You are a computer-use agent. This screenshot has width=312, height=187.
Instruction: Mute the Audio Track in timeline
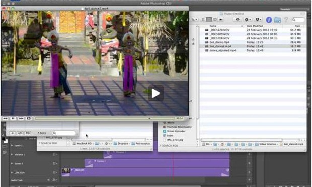pyautogui.click(x=48, y=180)
